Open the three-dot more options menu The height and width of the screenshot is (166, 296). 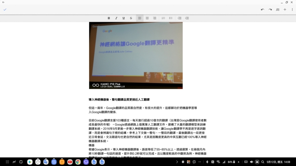coord(292,9)
